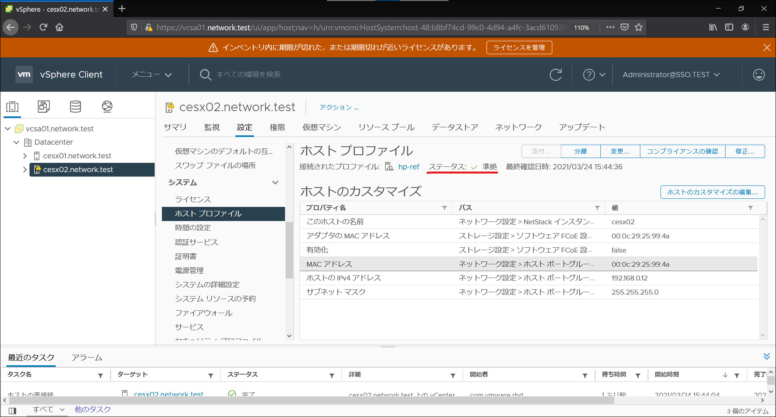Viewport: 776px width, 417px height.
Task: Open a new browser tab
Action: point(122,8)
